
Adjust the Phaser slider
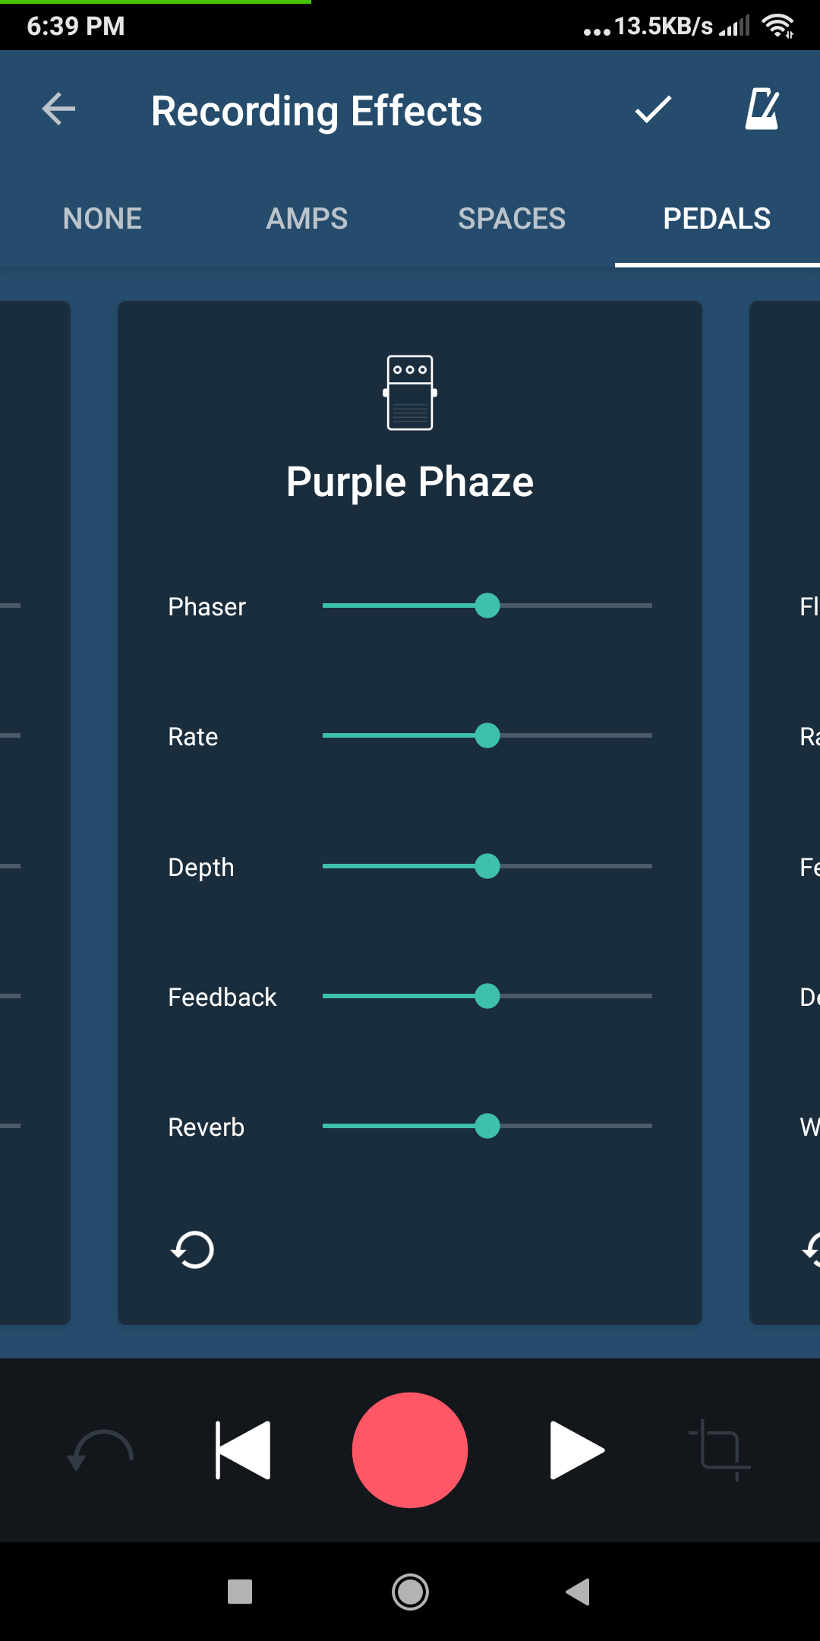point(487,605)
